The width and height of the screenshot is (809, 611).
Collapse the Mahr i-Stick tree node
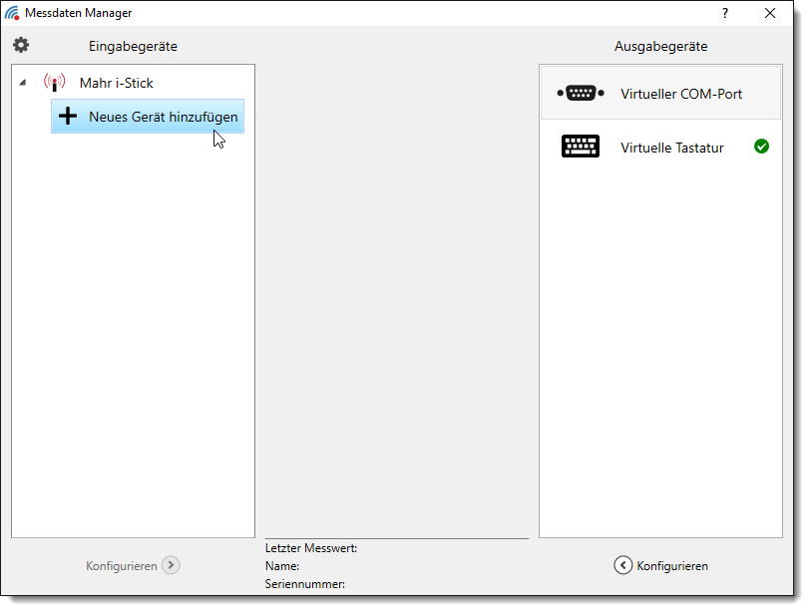tap(23, 83)
